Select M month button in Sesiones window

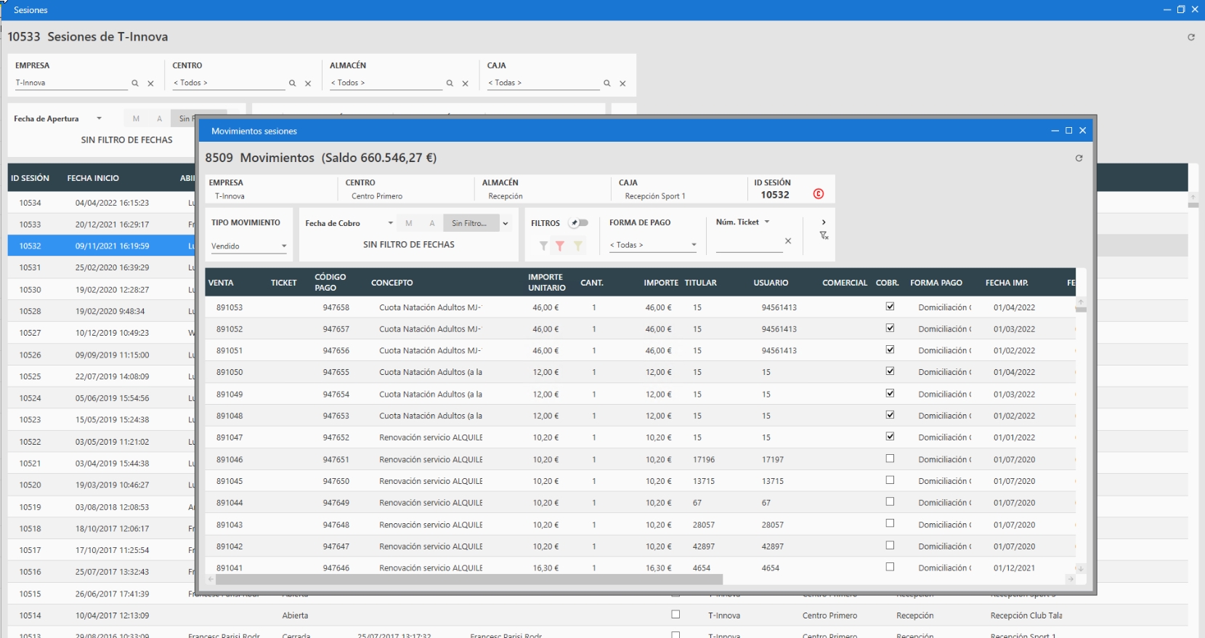click(136, 118)
